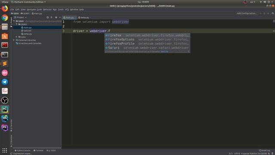The image size is (275, 155).
Task: Open the View menu
Action: pos(23,9)
